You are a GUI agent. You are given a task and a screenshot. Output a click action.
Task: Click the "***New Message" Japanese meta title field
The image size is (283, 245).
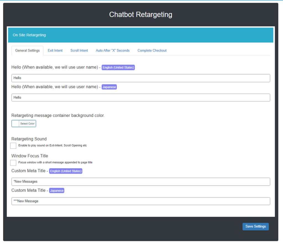point(140,201)
